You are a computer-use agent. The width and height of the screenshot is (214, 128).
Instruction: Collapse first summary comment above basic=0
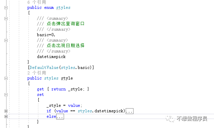(6, 18)
